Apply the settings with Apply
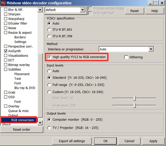166x146 pixels. point(153,141)
